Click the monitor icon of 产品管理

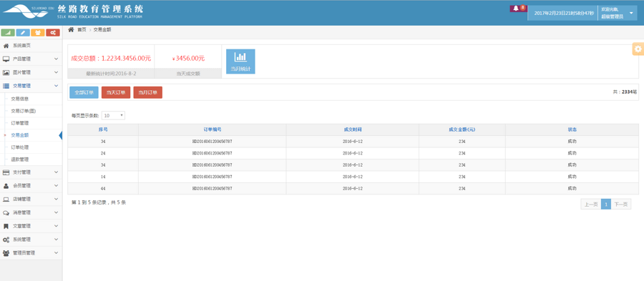point(6,59)
